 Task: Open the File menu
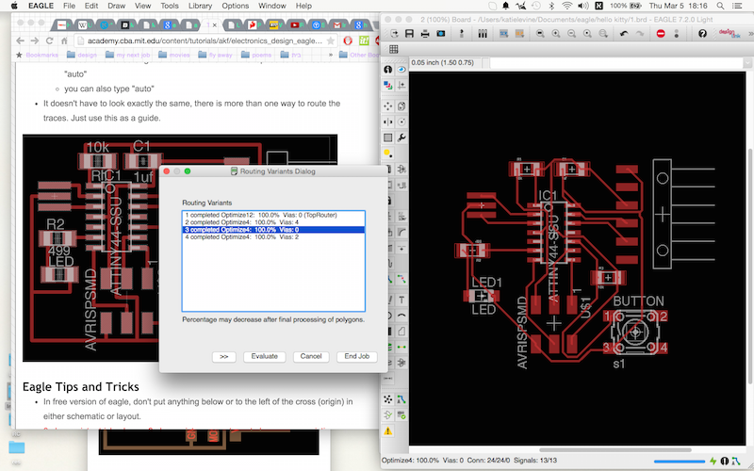click(x=69, y=6)
